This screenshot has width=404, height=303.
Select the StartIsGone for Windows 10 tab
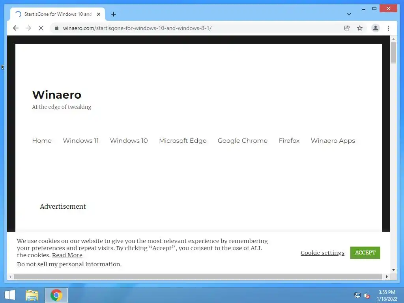coord(58,14)
